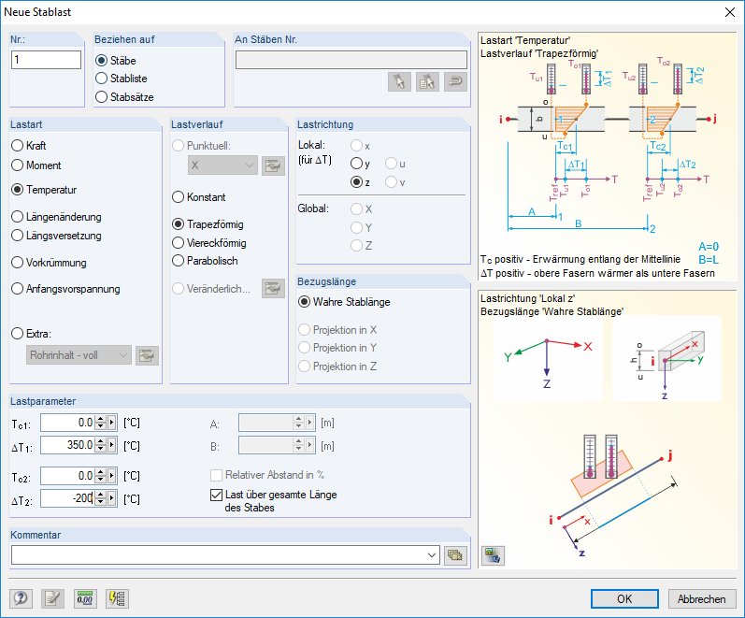Click the right arrow next to ΔT1 field
The image size is (745, 618).
[111, 445]
